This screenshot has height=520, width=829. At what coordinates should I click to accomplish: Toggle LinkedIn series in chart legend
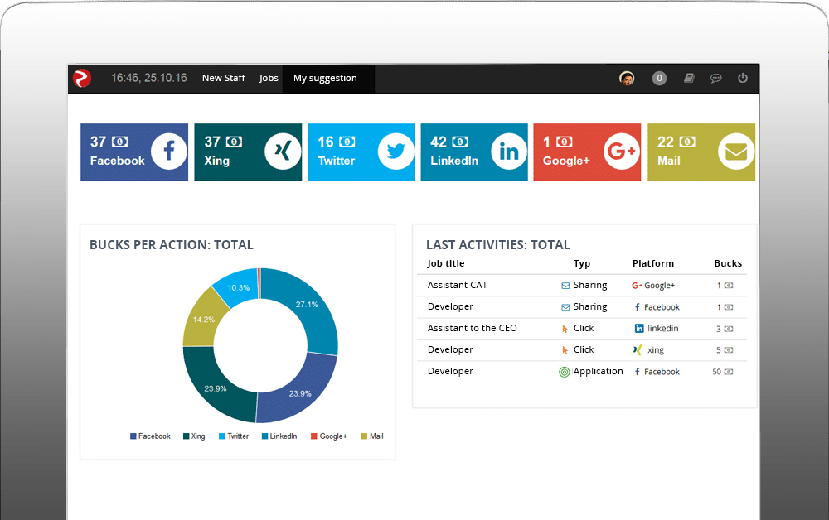(x=279, y=436)
